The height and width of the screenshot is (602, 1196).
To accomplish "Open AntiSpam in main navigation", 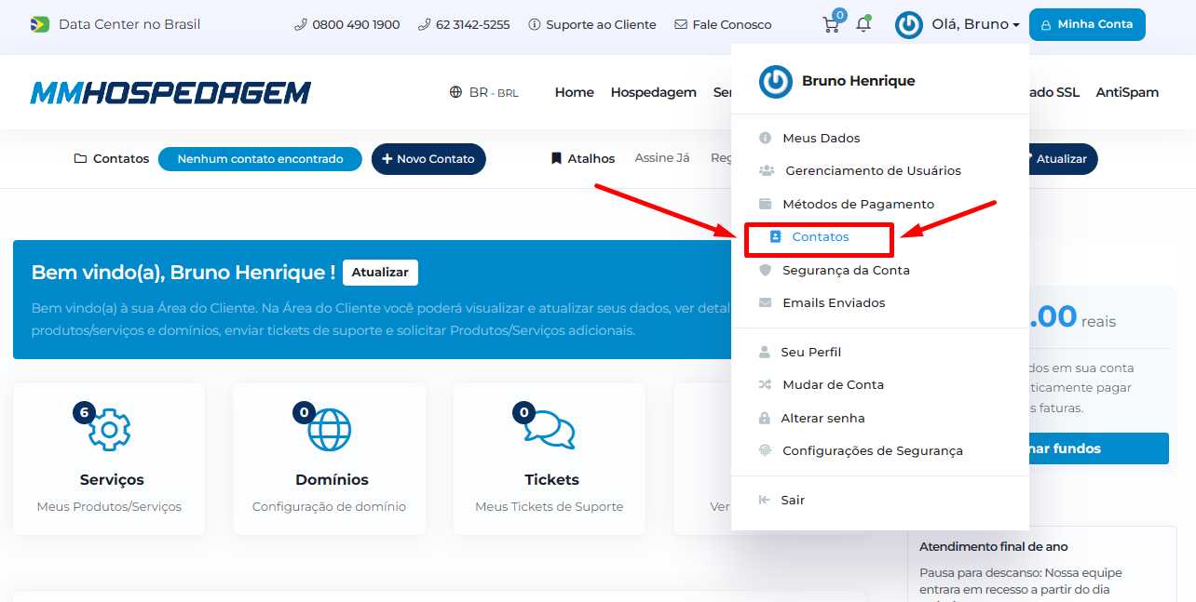I will point(1127,92).
